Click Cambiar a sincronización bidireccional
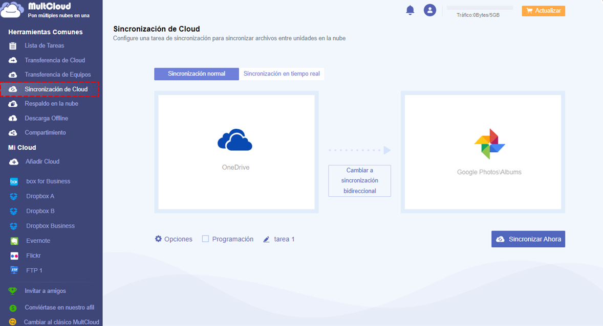Screen dimensions: 603x326 click(x=359, y=181)
